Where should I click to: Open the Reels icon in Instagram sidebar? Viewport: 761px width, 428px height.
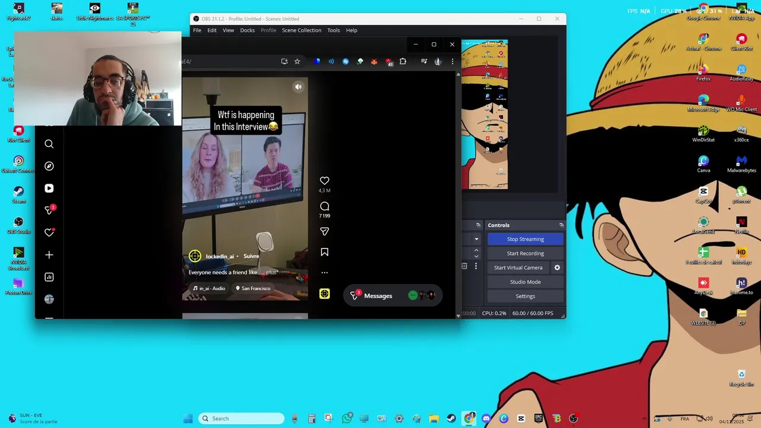(x=49, y=188)
